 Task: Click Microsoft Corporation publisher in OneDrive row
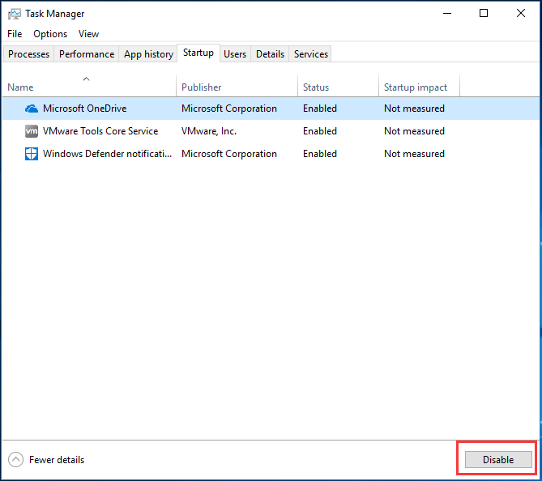click(x=229, y=109)
